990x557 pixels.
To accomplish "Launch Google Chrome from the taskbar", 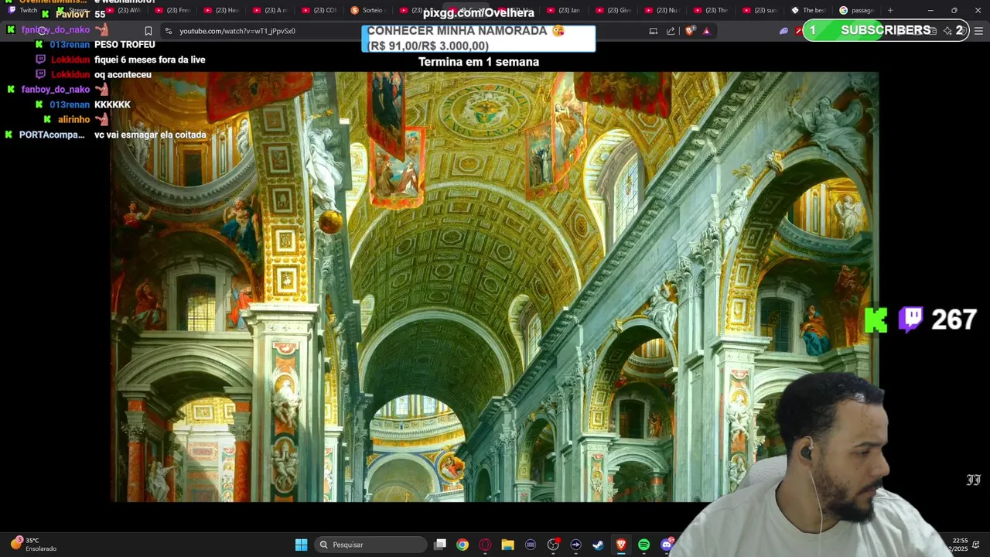I will (463, 545).
